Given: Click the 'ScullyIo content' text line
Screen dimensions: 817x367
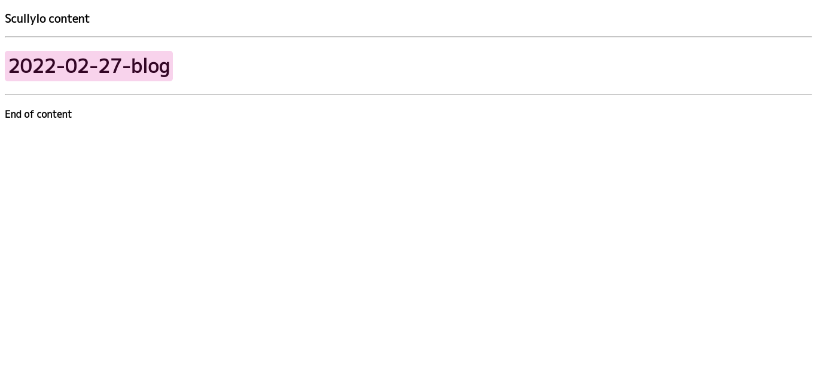Looking at the screenshot, I should (x=47, y=19).
